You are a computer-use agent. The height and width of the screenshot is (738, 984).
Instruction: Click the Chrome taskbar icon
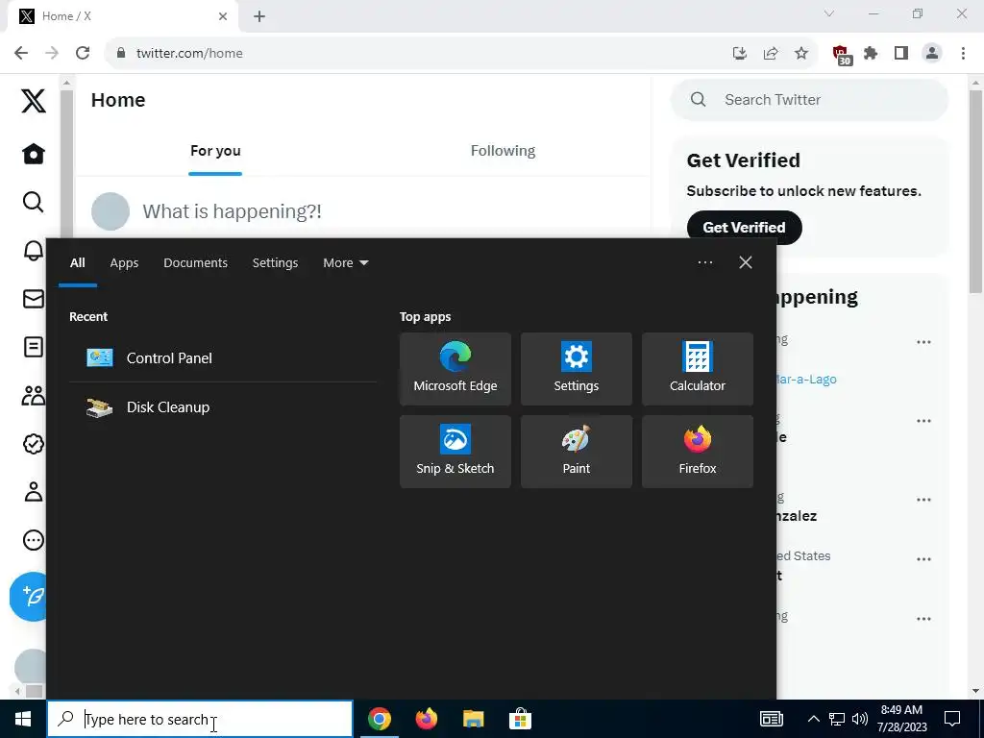click(379, 719)
